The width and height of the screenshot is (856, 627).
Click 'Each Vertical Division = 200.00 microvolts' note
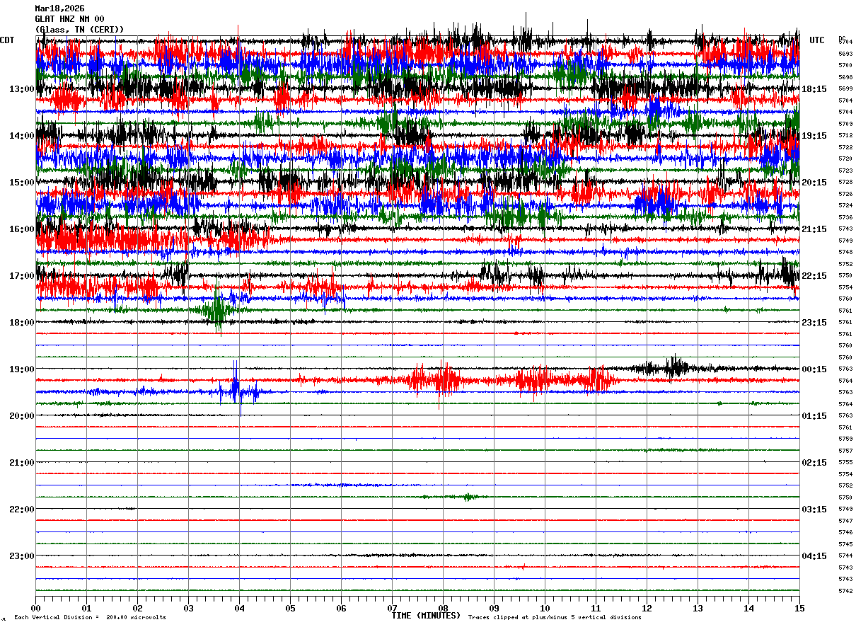90,618
